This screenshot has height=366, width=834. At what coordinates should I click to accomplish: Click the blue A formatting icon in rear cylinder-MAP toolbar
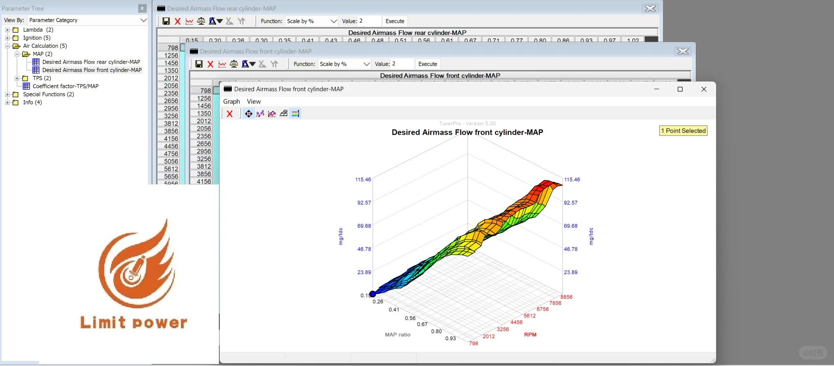pos(212,21)
